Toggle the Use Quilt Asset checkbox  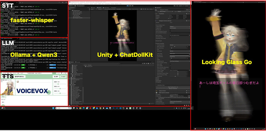170,37
